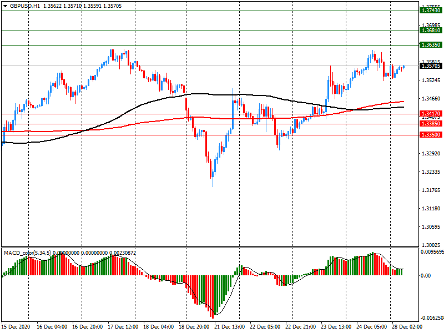The width and height of the screenshot is (444, 333).
Task: Click the 28 Dec 02:00 time label
Action: tap(407, 326)
